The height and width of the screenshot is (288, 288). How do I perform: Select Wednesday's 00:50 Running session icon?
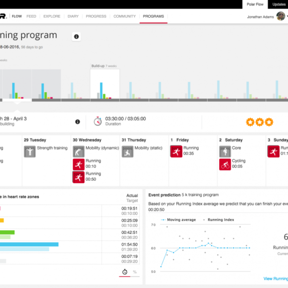(78, 177)
